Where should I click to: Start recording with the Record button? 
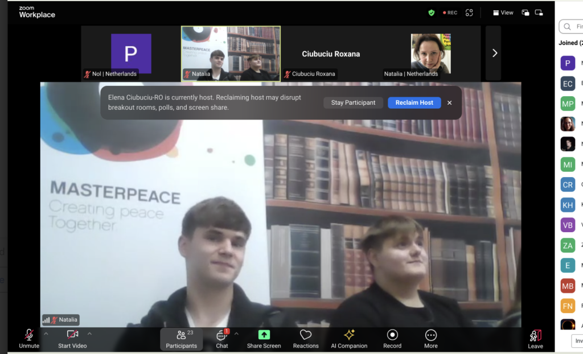392,335
